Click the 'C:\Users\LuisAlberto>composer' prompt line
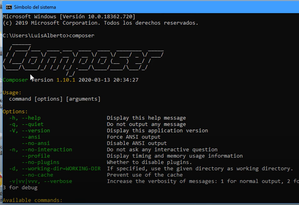The height and width of the screenshot is (205, 299). (x=48, y=35)
